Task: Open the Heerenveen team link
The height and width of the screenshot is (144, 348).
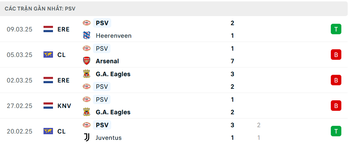Action: pos(113,36)
